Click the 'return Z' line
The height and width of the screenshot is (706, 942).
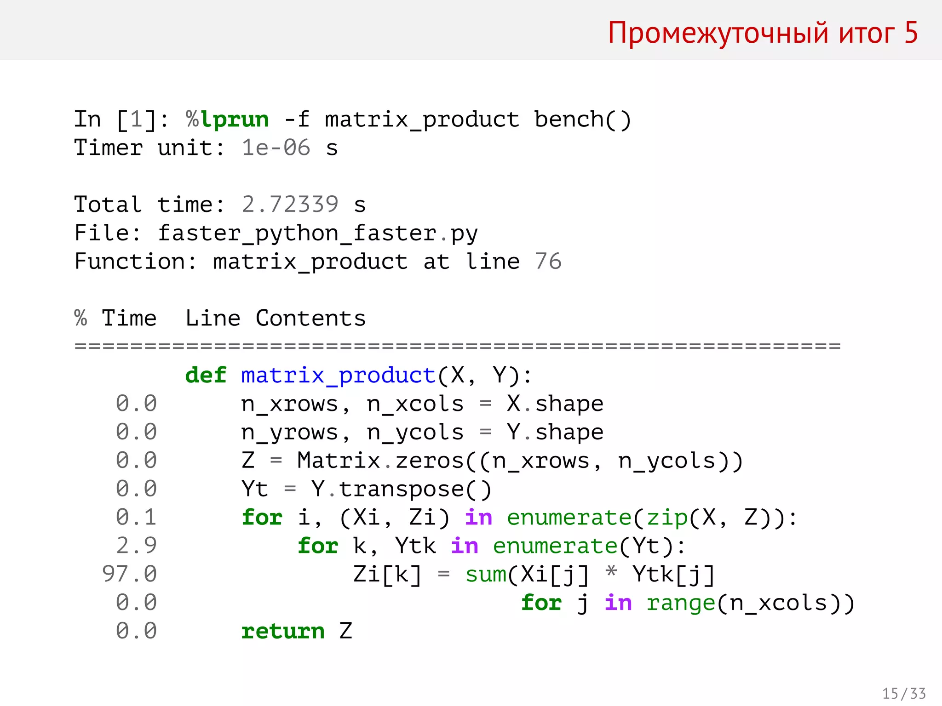point(297,631)
